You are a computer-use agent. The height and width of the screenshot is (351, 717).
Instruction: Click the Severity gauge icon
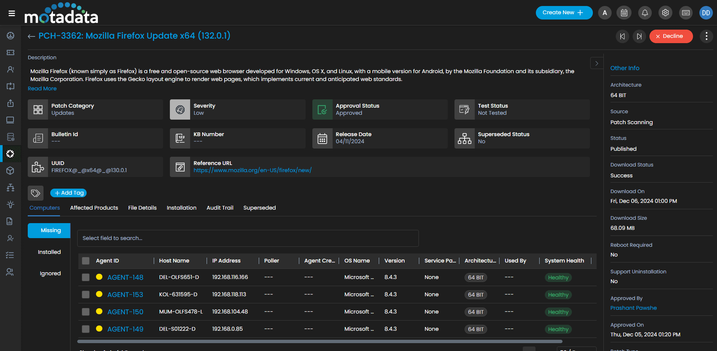point(180,109)
